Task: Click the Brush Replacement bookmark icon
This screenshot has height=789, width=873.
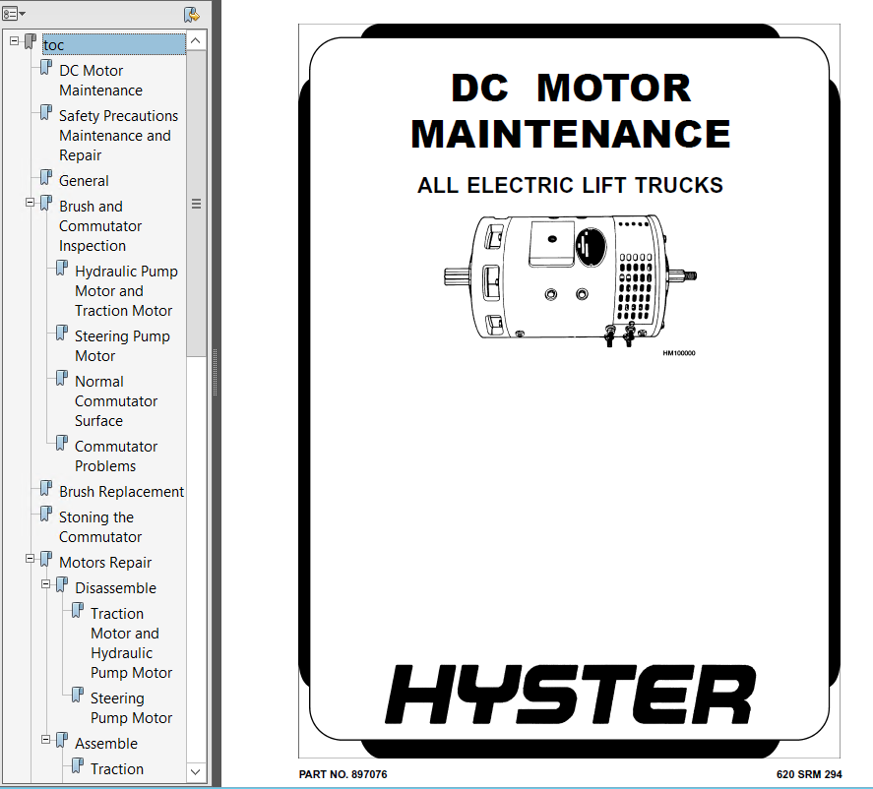Action: (46, 489)
